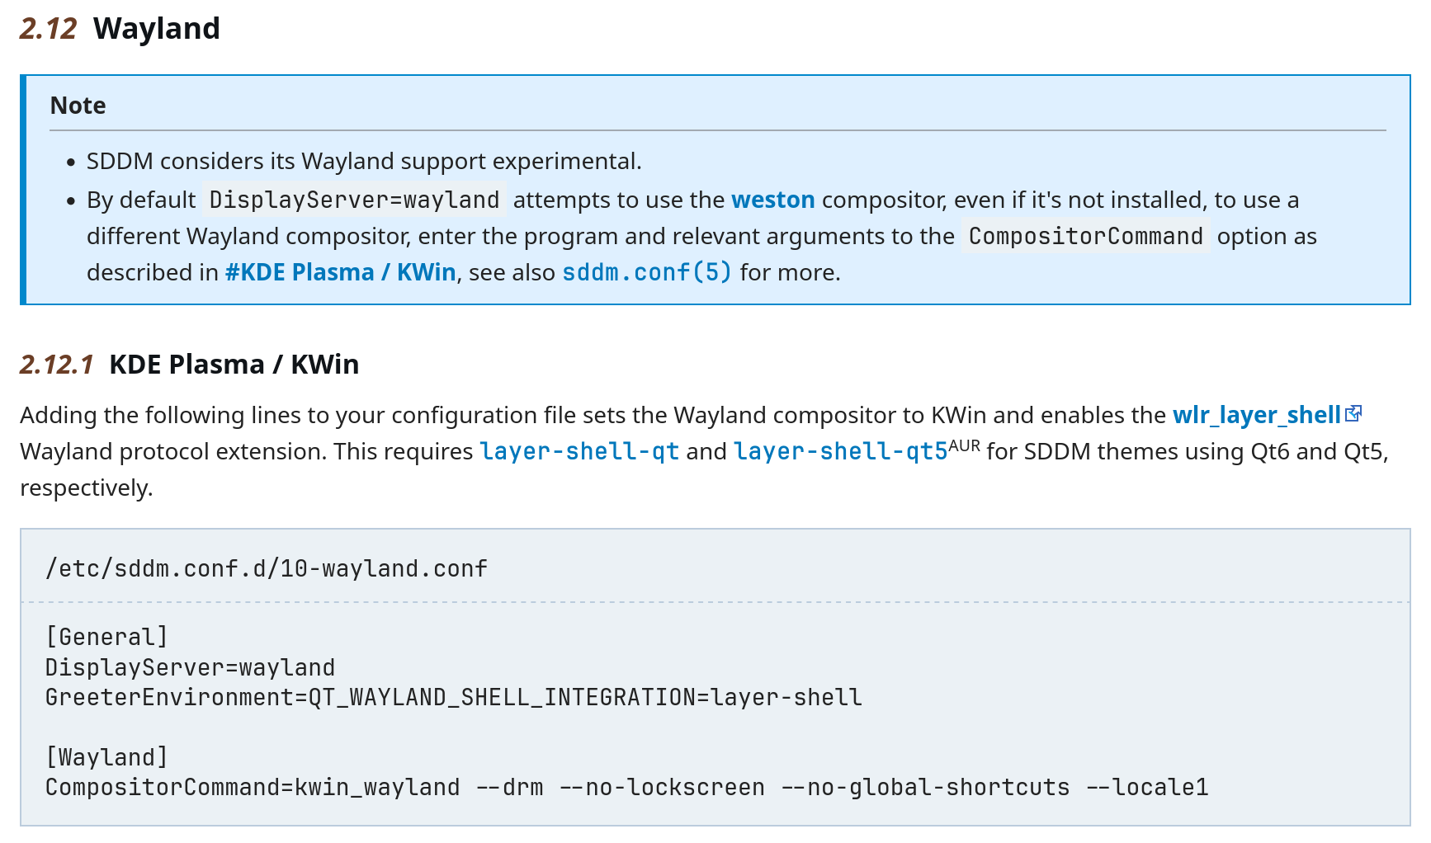Click the [Wayland] section line in the config
Screen dimensions: 1431x843
[x=107, y=757]
